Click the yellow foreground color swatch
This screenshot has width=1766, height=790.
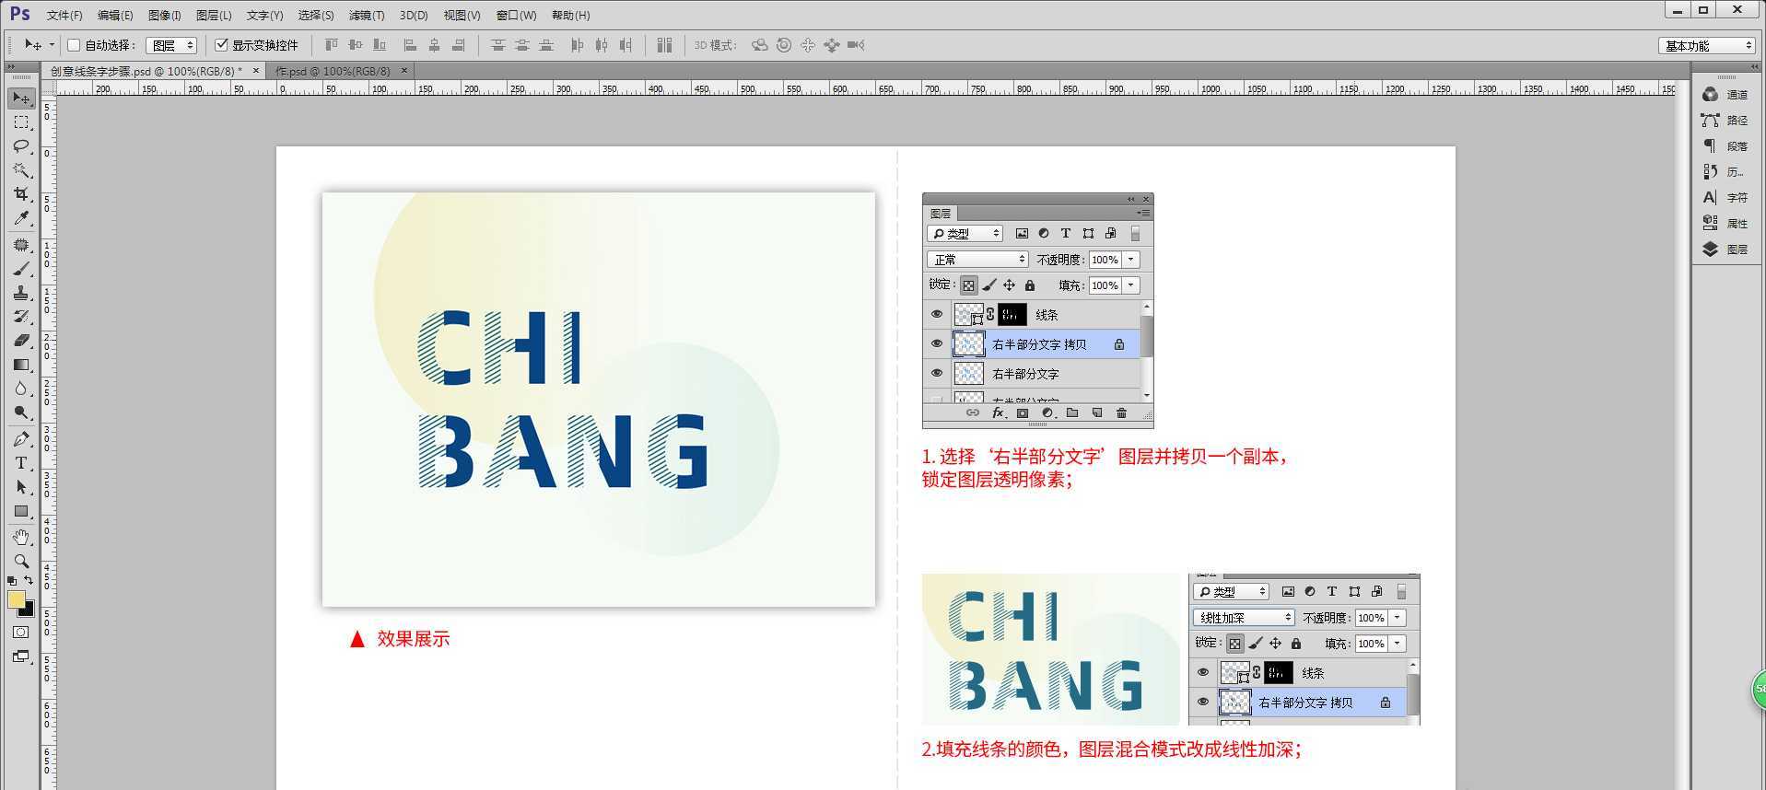(x=17, y=599)
